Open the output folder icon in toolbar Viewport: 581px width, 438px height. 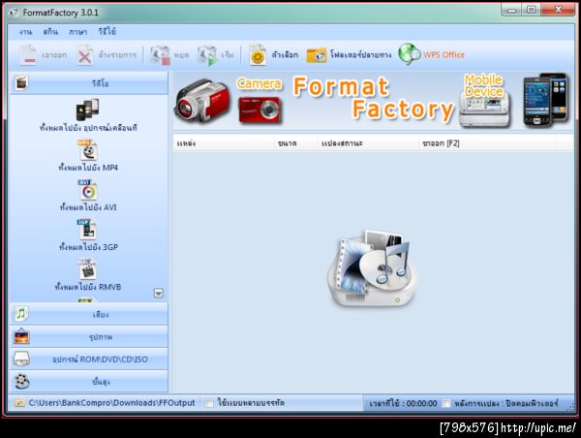[316, 55]
